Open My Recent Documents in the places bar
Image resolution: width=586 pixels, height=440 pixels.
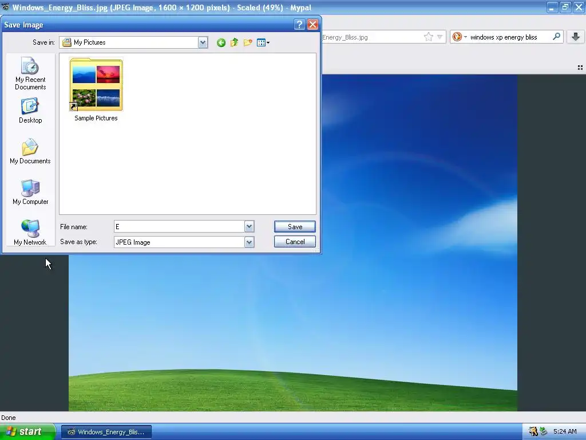click(30, 73)
